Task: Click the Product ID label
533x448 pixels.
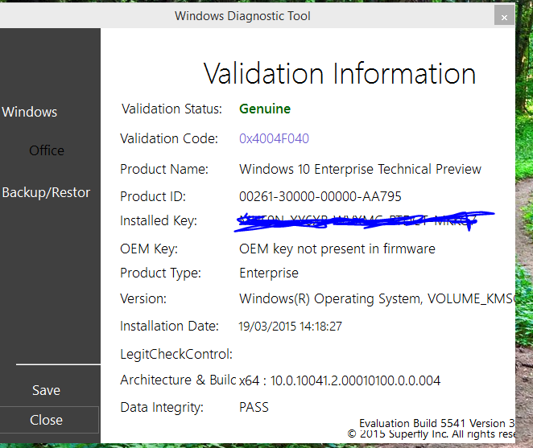Action: pyautogui.click(x=153, y=196)
